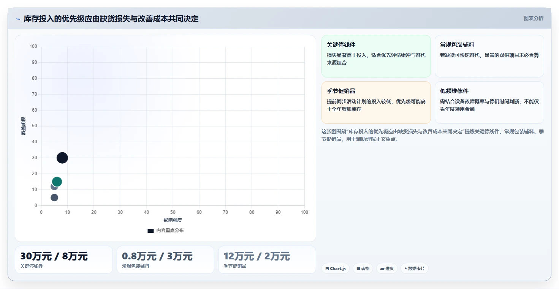Click the text 损失显著高于投入 in first card

click(x=347, y=55)
